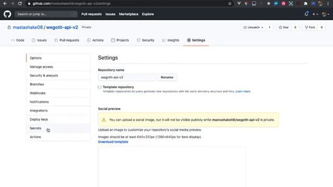The width and height of the screenshot is (333, 187).
Task: Open the Unwatch dropdown
Action: point(253,28)
